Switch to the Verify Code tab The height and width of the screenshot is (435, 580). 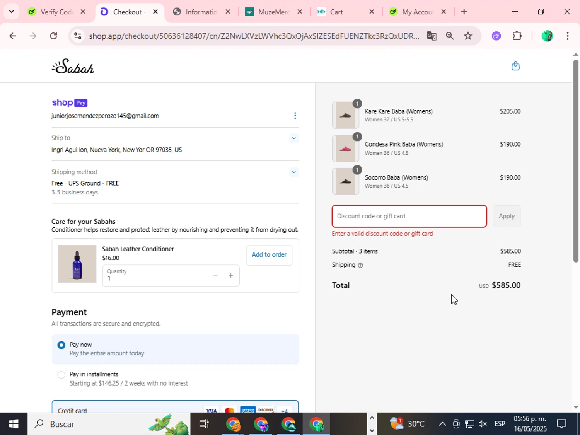pyautogui.click(x=57, y=12)
